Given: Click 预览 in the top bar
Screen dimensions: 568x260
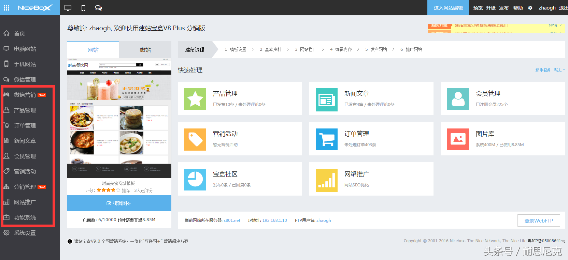Looking at the screenshot, I should 478,8.
